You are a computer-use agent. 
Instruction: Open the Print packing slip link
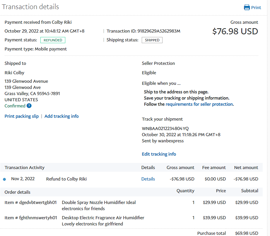click(x=22, y=116)
